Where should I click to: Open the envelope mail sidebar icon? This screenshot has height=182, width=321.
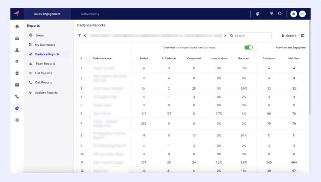[x=17, y=85]
